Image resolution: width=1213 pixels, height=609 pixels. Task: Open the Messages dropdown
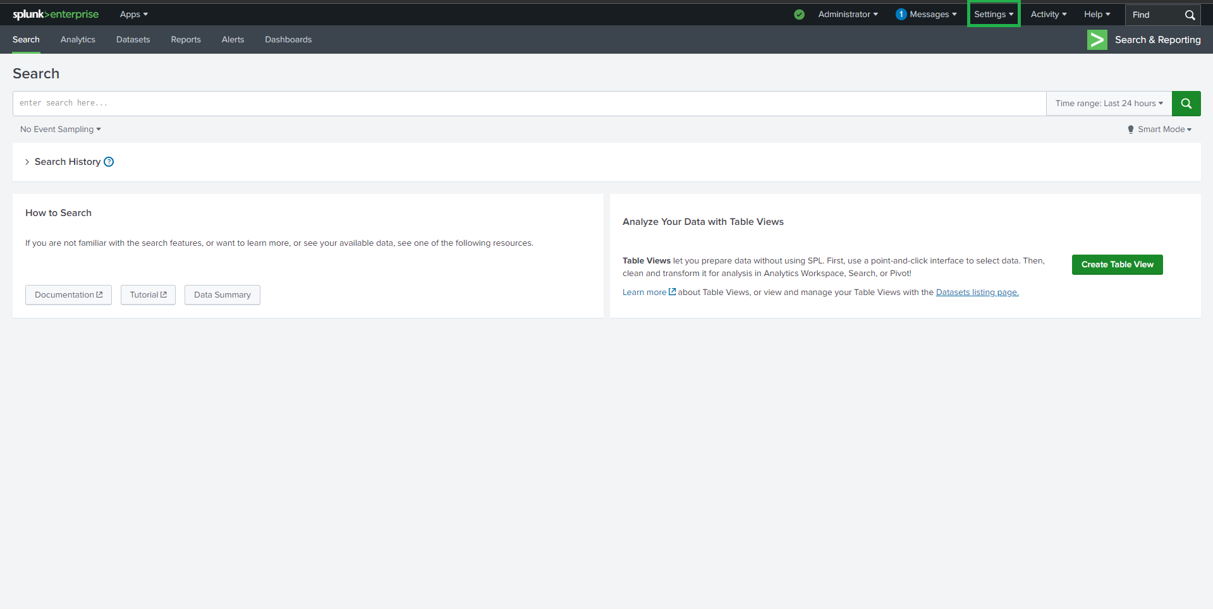point(933,15)
